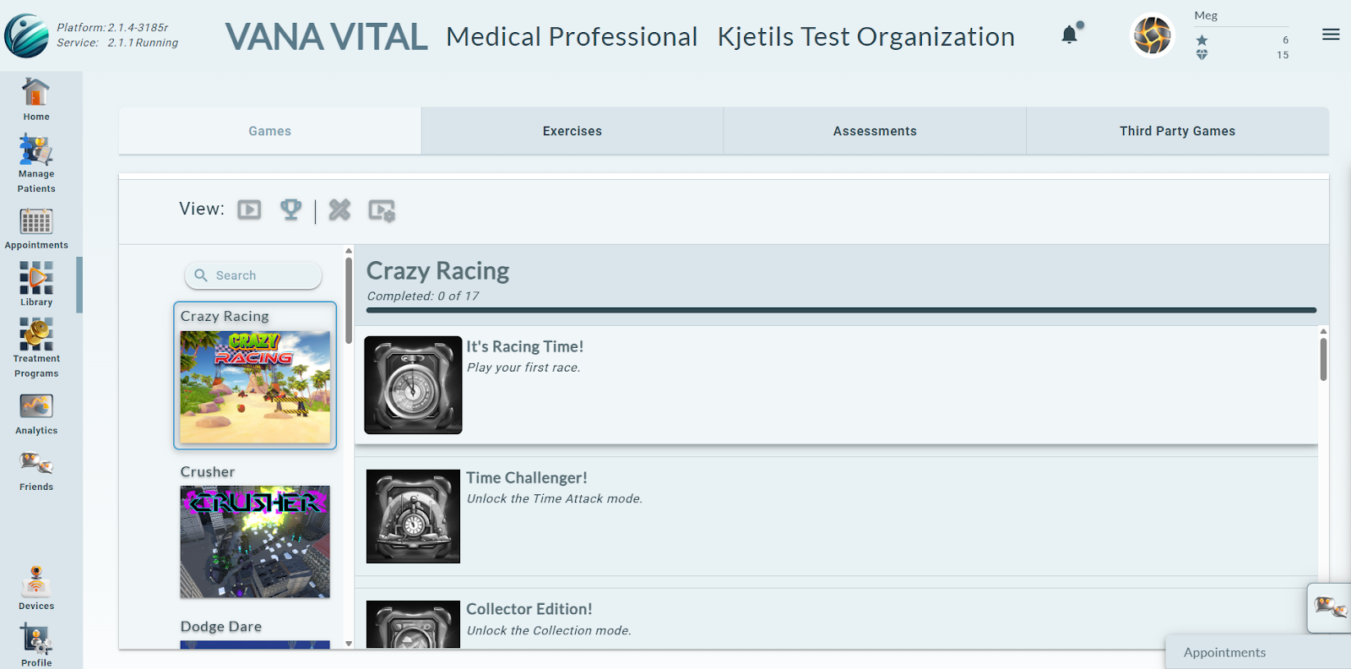This screenshot has height=669, width=1351.
Task: Select the tools view icon
Action: (339, 209)
